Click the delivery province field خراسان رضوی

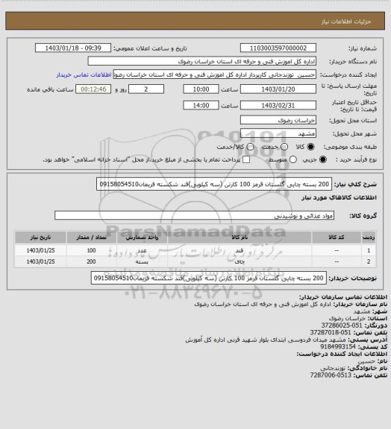coord(278,120)
